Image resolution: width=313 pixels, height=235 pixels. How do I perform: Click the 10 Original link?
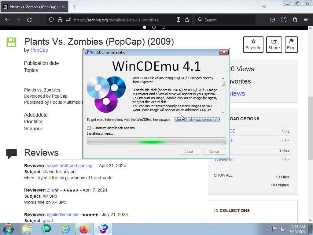pyautogui.click(x=280, y=185)
